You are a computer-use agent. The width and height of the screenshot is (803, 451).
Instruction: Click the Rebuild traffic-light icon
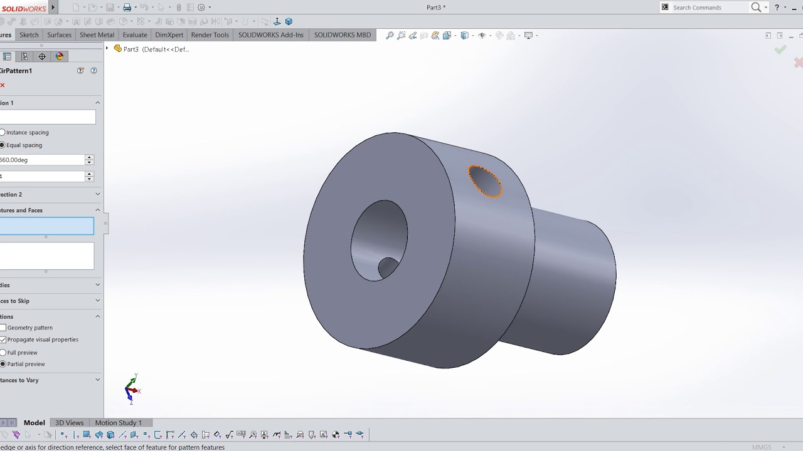pyautogui.click(x=179, y=8)
